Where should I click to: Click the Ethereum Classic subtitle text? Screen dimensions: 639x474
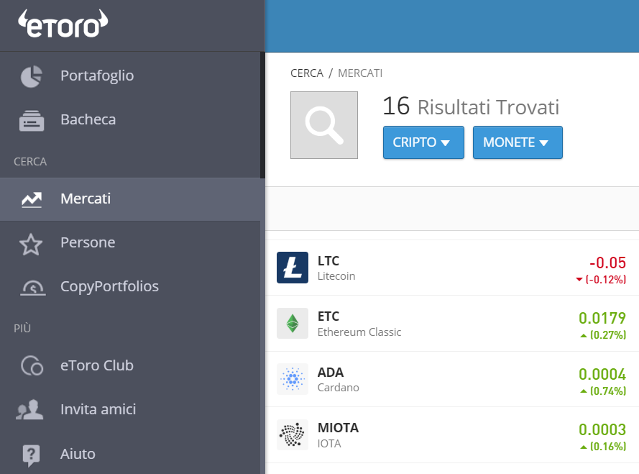[x=359, y=332]
